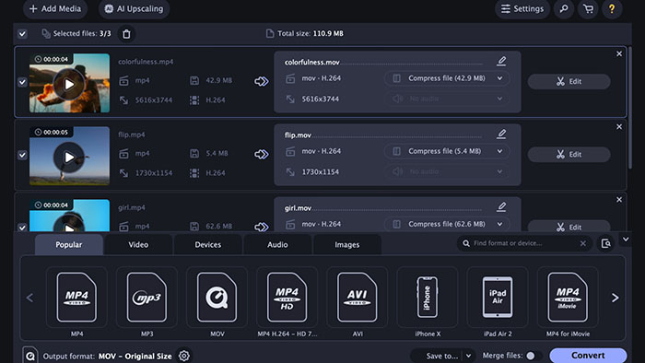Click the Add Media button
Screen dimensions: 645x363
click(x=55, y=8)
